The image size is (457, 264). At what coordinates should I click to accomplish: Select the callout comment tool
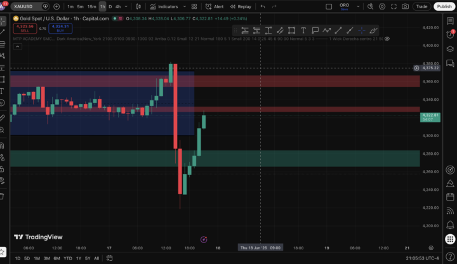click(x=315, y=30)
